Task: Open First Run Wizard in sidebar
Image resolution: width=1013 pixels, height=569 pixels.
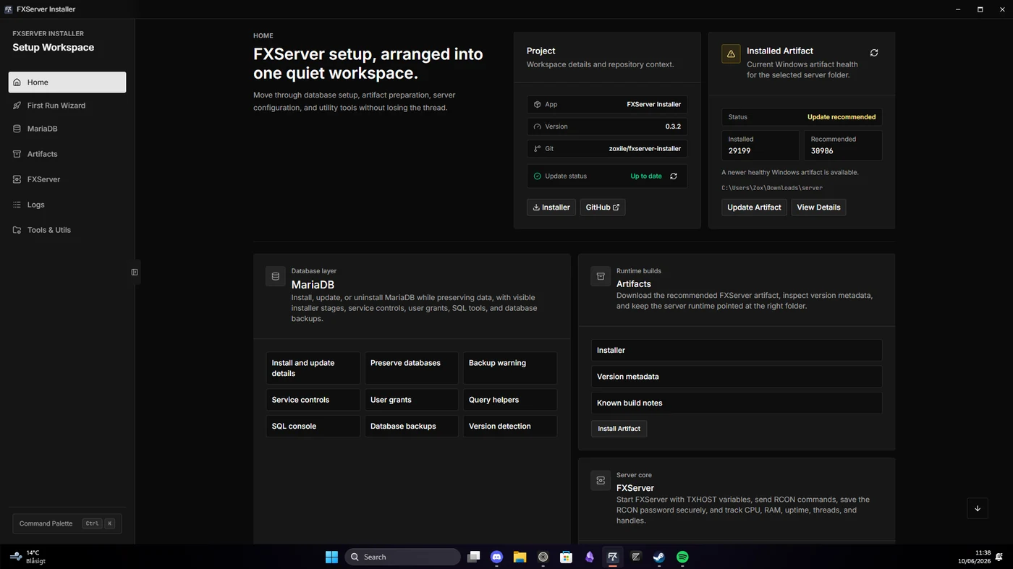Action: [67, 106]
